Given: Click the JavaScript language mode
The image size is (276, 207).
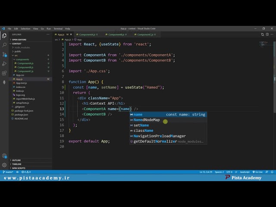Looking at the screenshot, I should pyautogui.click(x=245, y=172).
